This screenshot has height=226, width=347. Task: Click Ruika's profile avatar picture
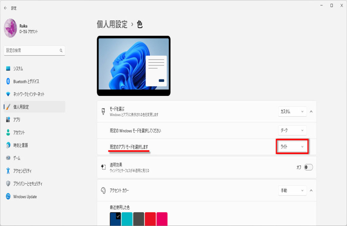[x=11, y=28]
